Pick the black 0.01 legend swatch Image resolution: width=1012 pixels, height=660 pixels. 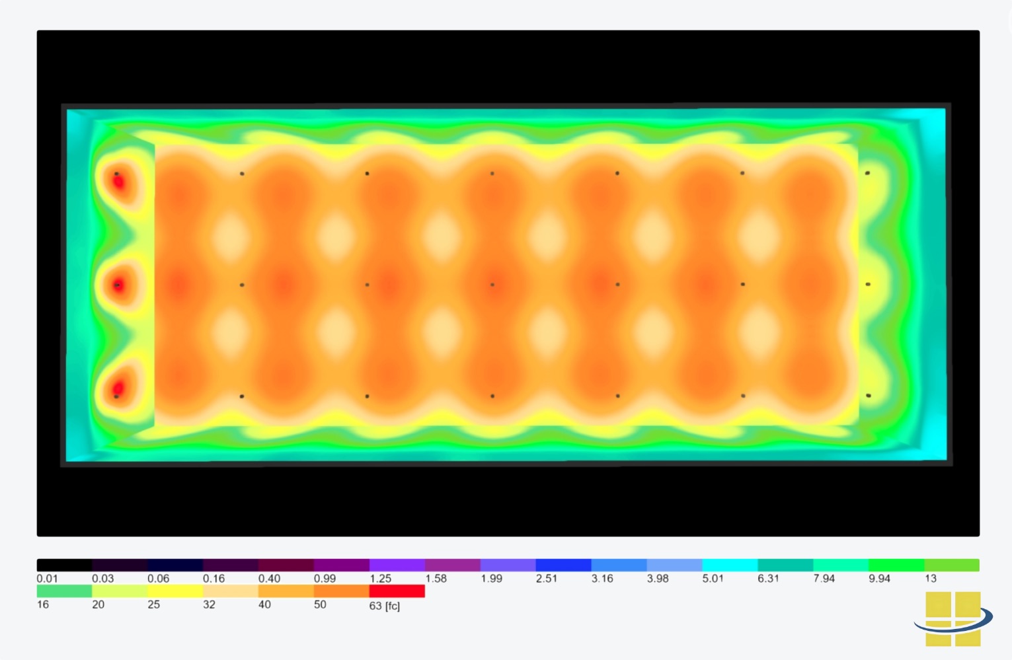[x=64, y=565]
